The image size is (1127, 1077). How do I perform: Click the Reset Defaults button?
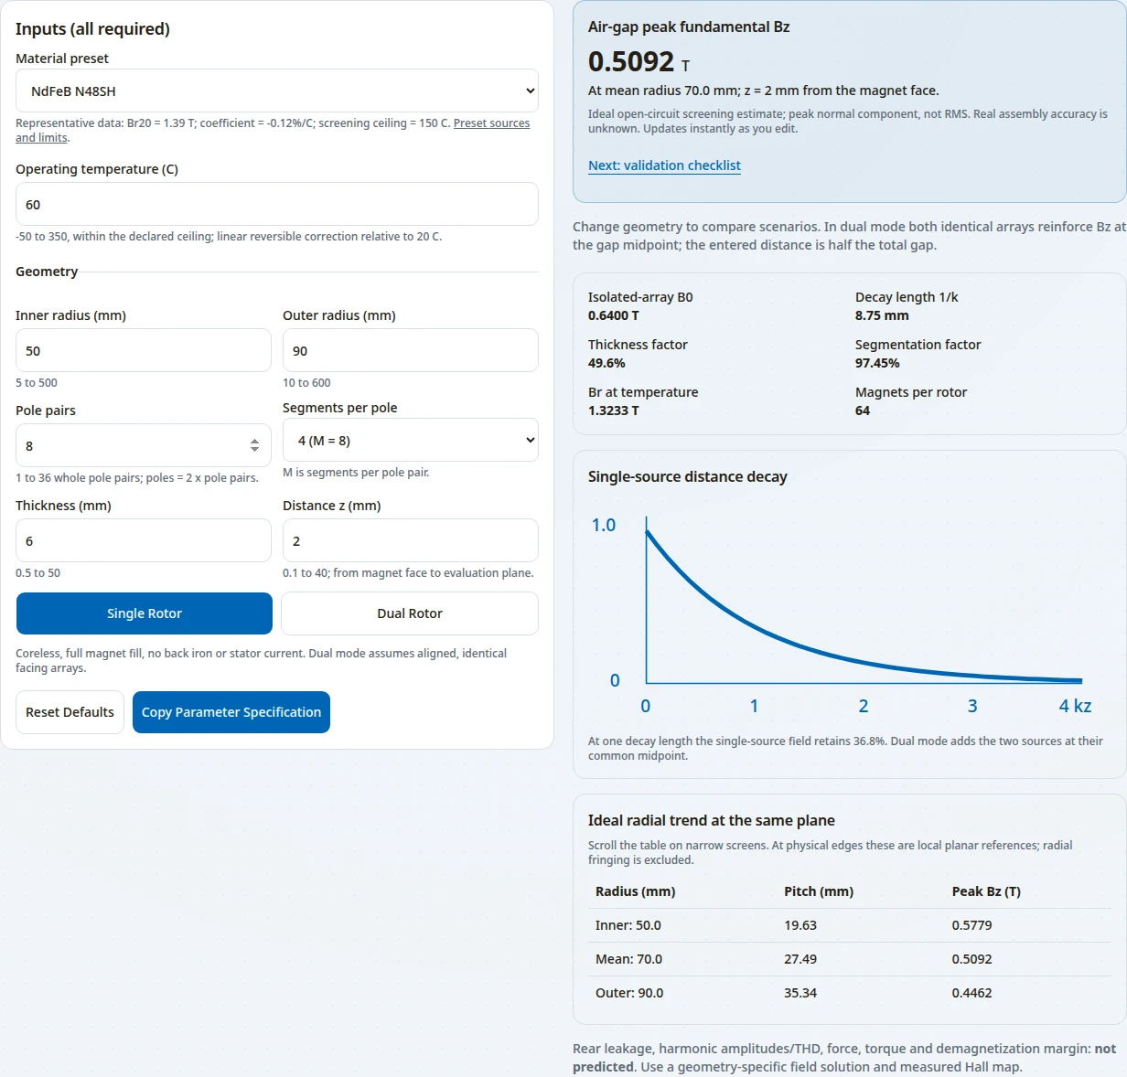[x=70, y=712]
